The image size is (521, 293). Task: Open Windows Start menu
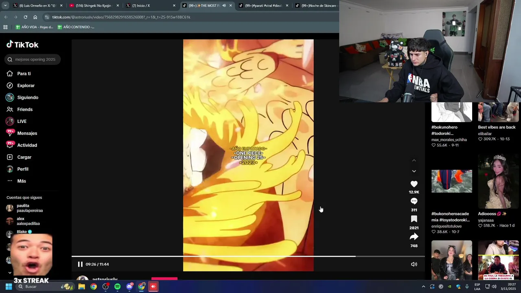[x=9, y=286]
